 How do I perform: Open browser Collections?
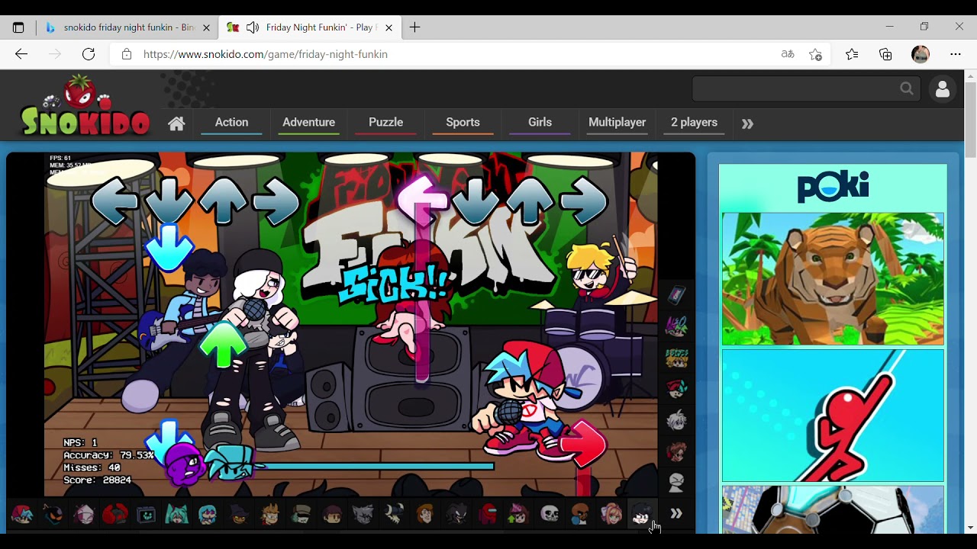(885, 54)
